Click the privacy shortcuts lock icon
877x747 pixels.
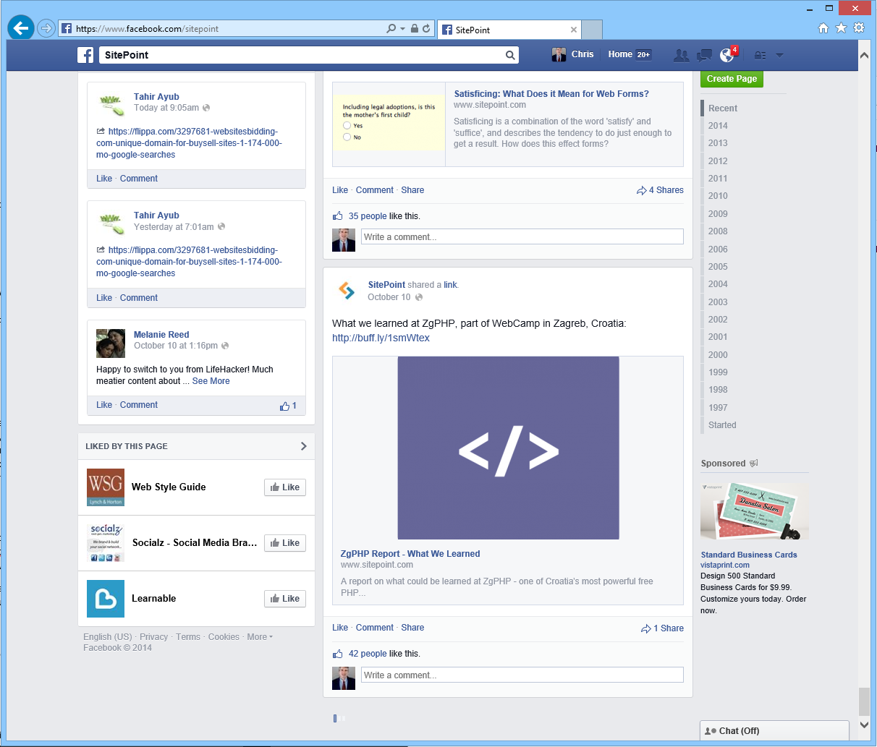point(760,55)
